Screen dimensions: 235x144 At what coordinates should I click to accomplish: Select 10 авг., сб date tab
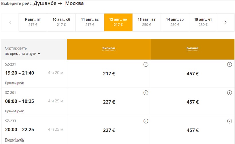(x=61, y=22)
